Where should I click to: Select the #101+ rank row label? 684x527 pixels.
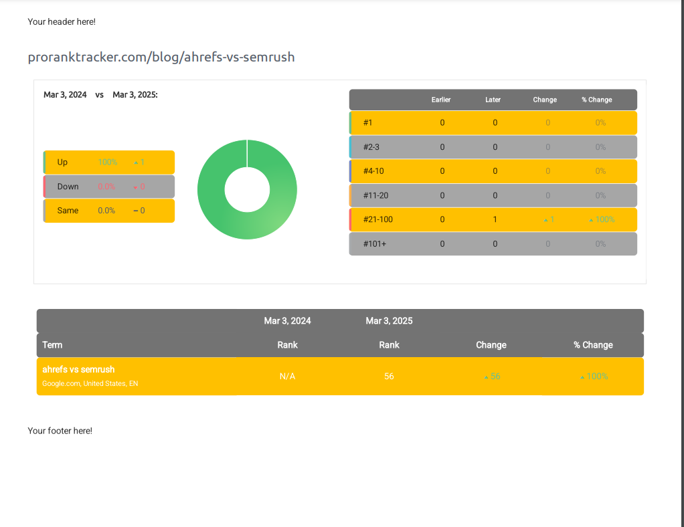coord(375,243)
